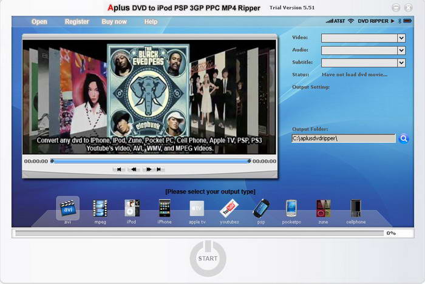Click the Output Folder path field

344,138
